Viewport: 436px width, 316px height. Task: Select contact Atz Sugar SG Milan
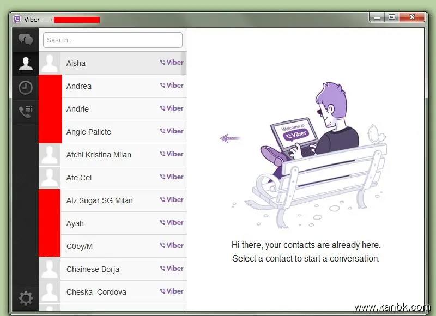click(99, 200)
